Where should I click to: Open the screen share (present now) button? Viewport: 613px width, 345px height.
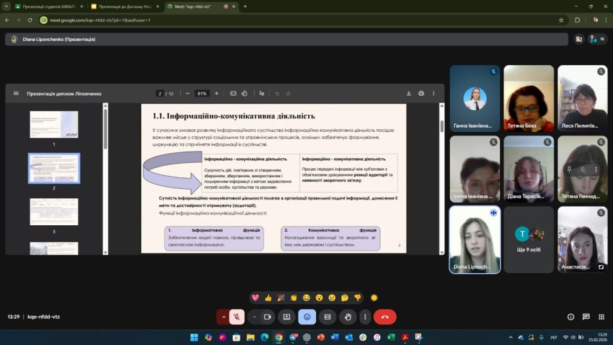click(287, 317)
